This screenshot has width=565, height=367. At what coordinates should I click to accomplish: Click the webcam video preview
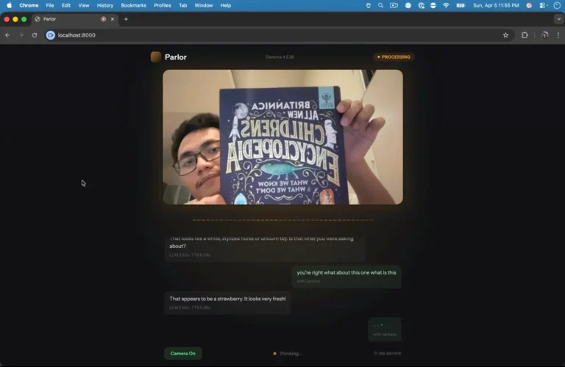tap(282, 137)
